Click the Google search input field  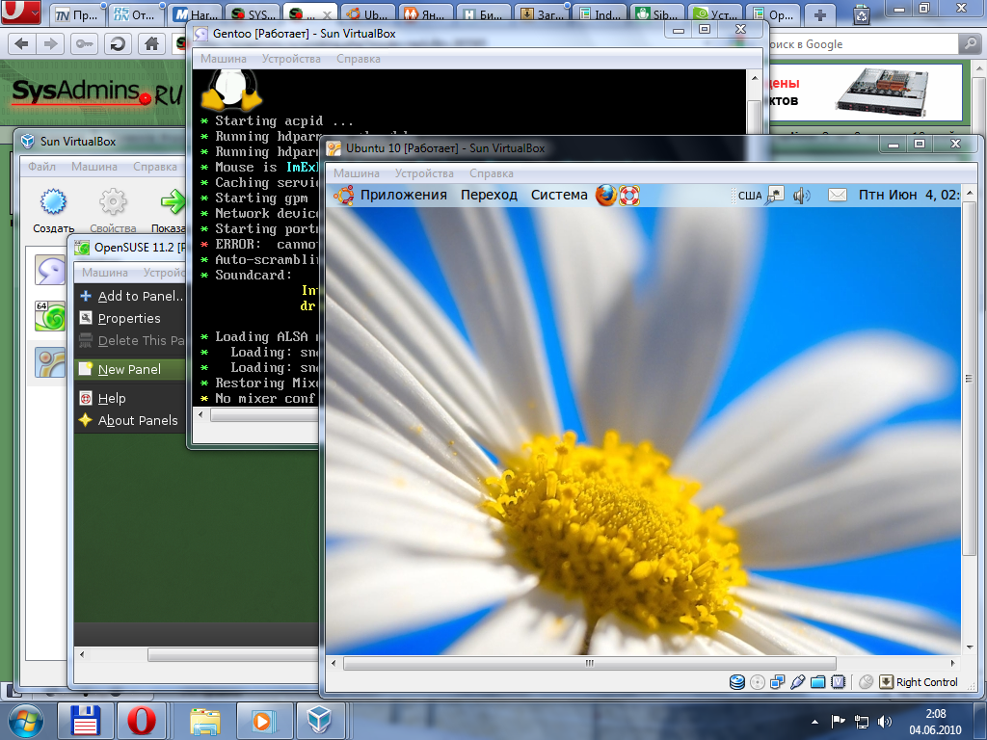pyautogui.click(x=863, y=44)
